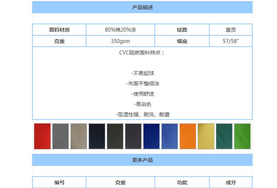Click the 350gsm value cell
The height and width of the screenshot is (188, 277).
pos(120,41)
